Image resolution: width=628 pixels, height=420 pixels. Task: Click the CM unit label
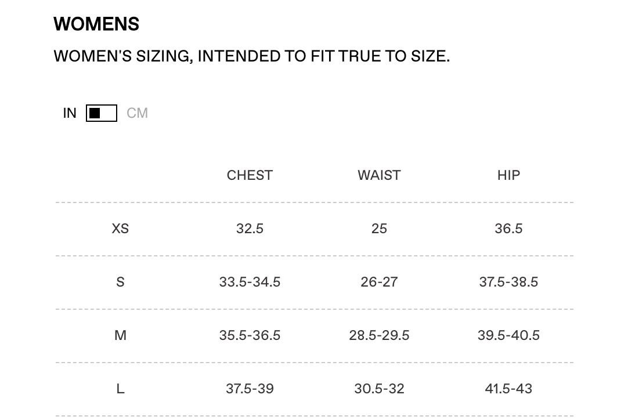pyautogui.click(x=138, y=113)
